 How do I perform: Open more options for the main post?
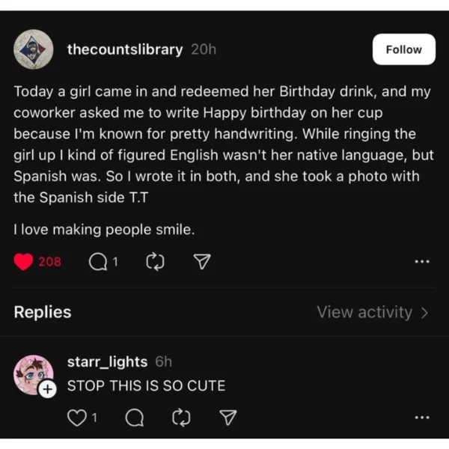click(x=421, y=262)
